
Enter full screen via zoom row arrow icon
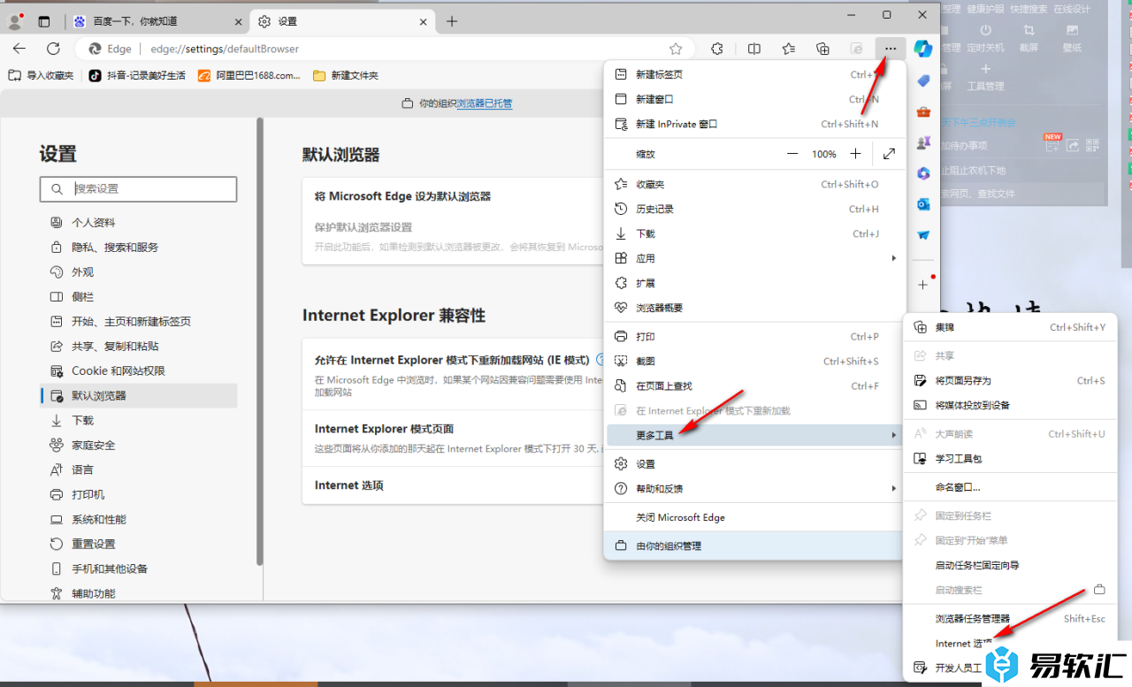(x=889, y=154)
